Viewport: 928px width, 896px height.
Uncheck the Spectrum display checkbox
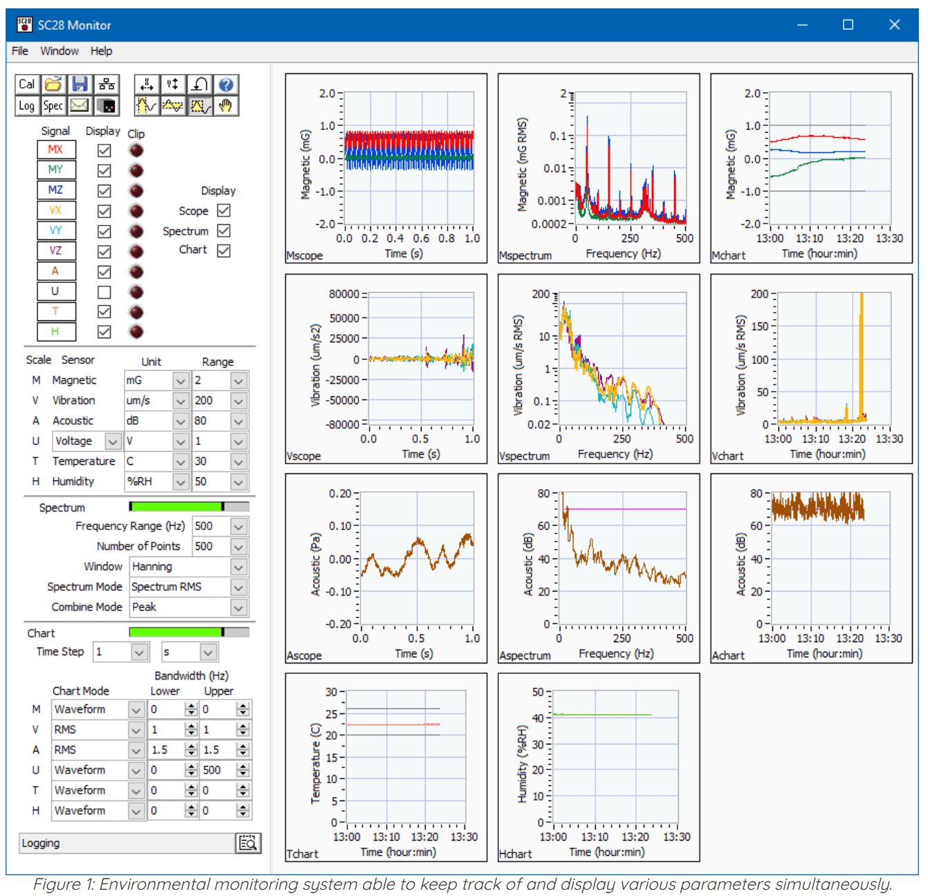pyautogui.click(x=224, y=230)
